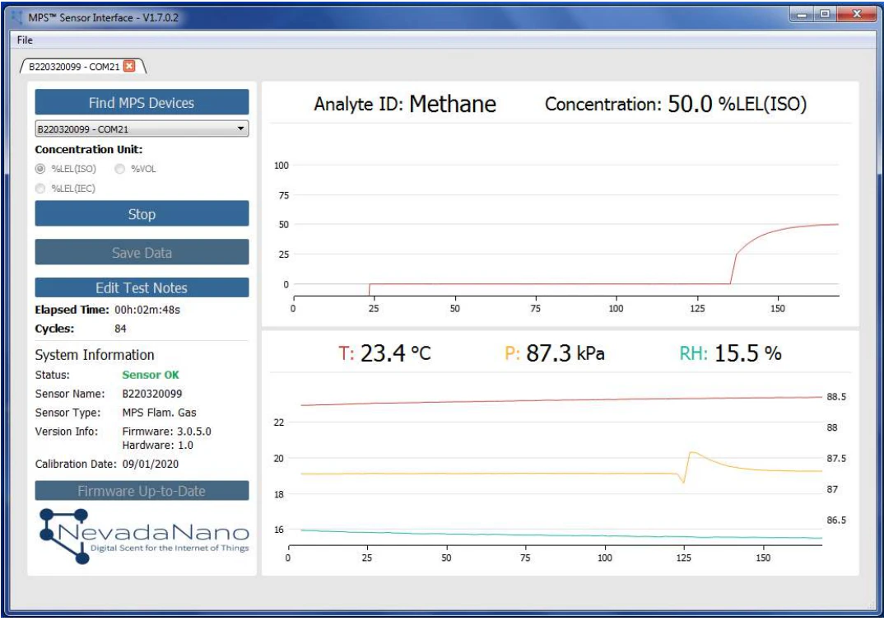Close the MPS Sensor Interface window
Screen dimensions: 884x621
(857, 14)
